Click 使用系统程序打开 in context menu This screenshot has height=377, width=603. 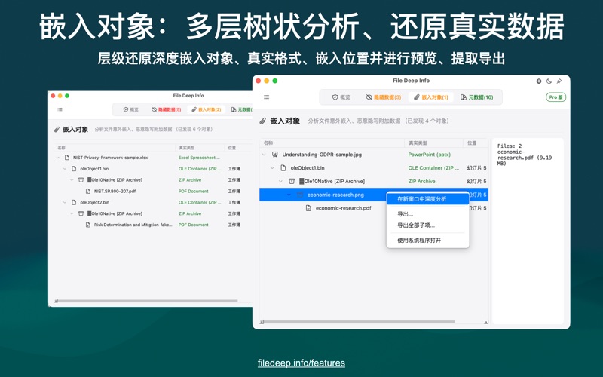point(419,241)
